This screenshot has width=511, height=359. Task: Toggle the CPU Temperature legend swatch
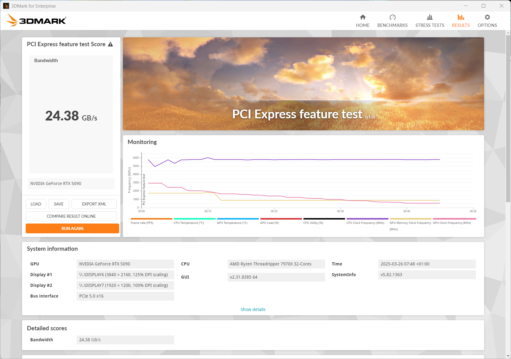point(195,219)
